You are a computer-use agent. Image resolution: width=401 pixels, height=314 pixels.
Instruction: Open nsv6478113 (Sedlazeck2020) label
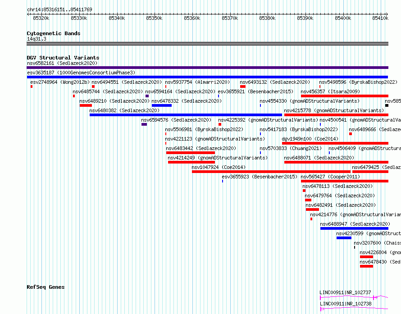[x=337, y=186]
